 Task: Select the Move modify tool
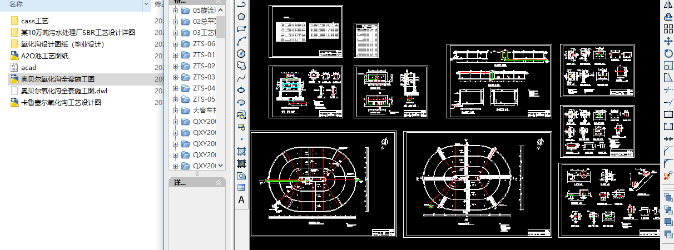(669, 41)
